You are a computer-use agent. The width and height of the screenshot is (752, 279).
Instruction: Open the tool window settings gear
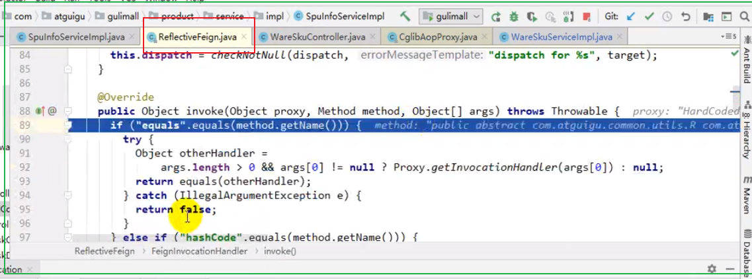pyautogui.click(x=712, y=268)
